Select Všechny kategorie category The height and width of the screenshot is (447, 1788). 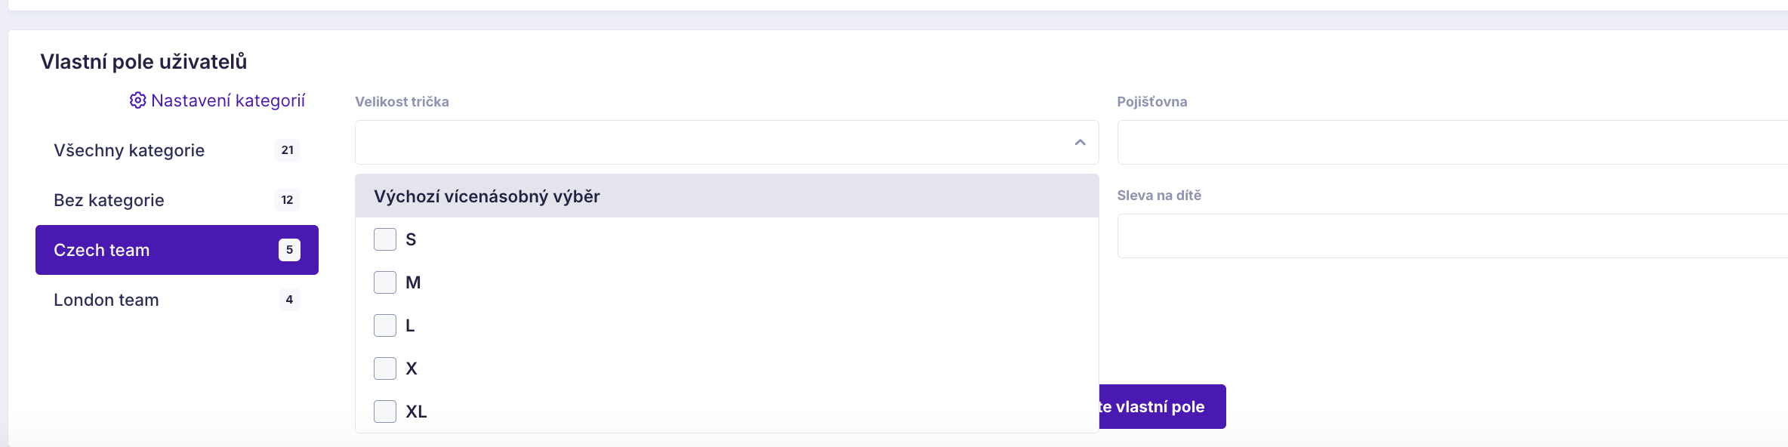click(177, 150)
